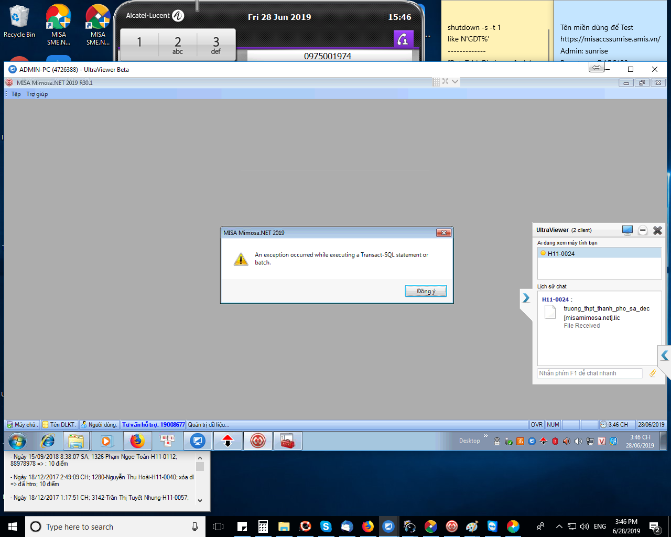Open Firefox on local taskbar
This screenshot has width=671, height=537.
click(368, 527)
